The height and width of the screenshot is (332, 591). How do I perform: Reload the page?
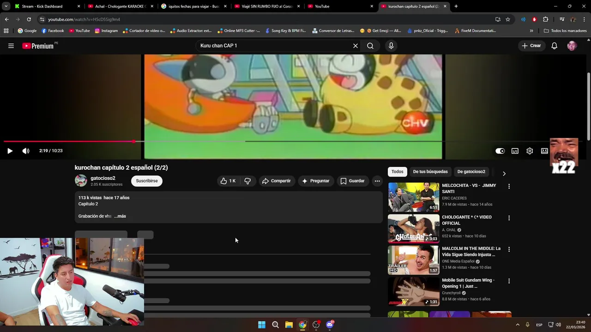[29, 19]
